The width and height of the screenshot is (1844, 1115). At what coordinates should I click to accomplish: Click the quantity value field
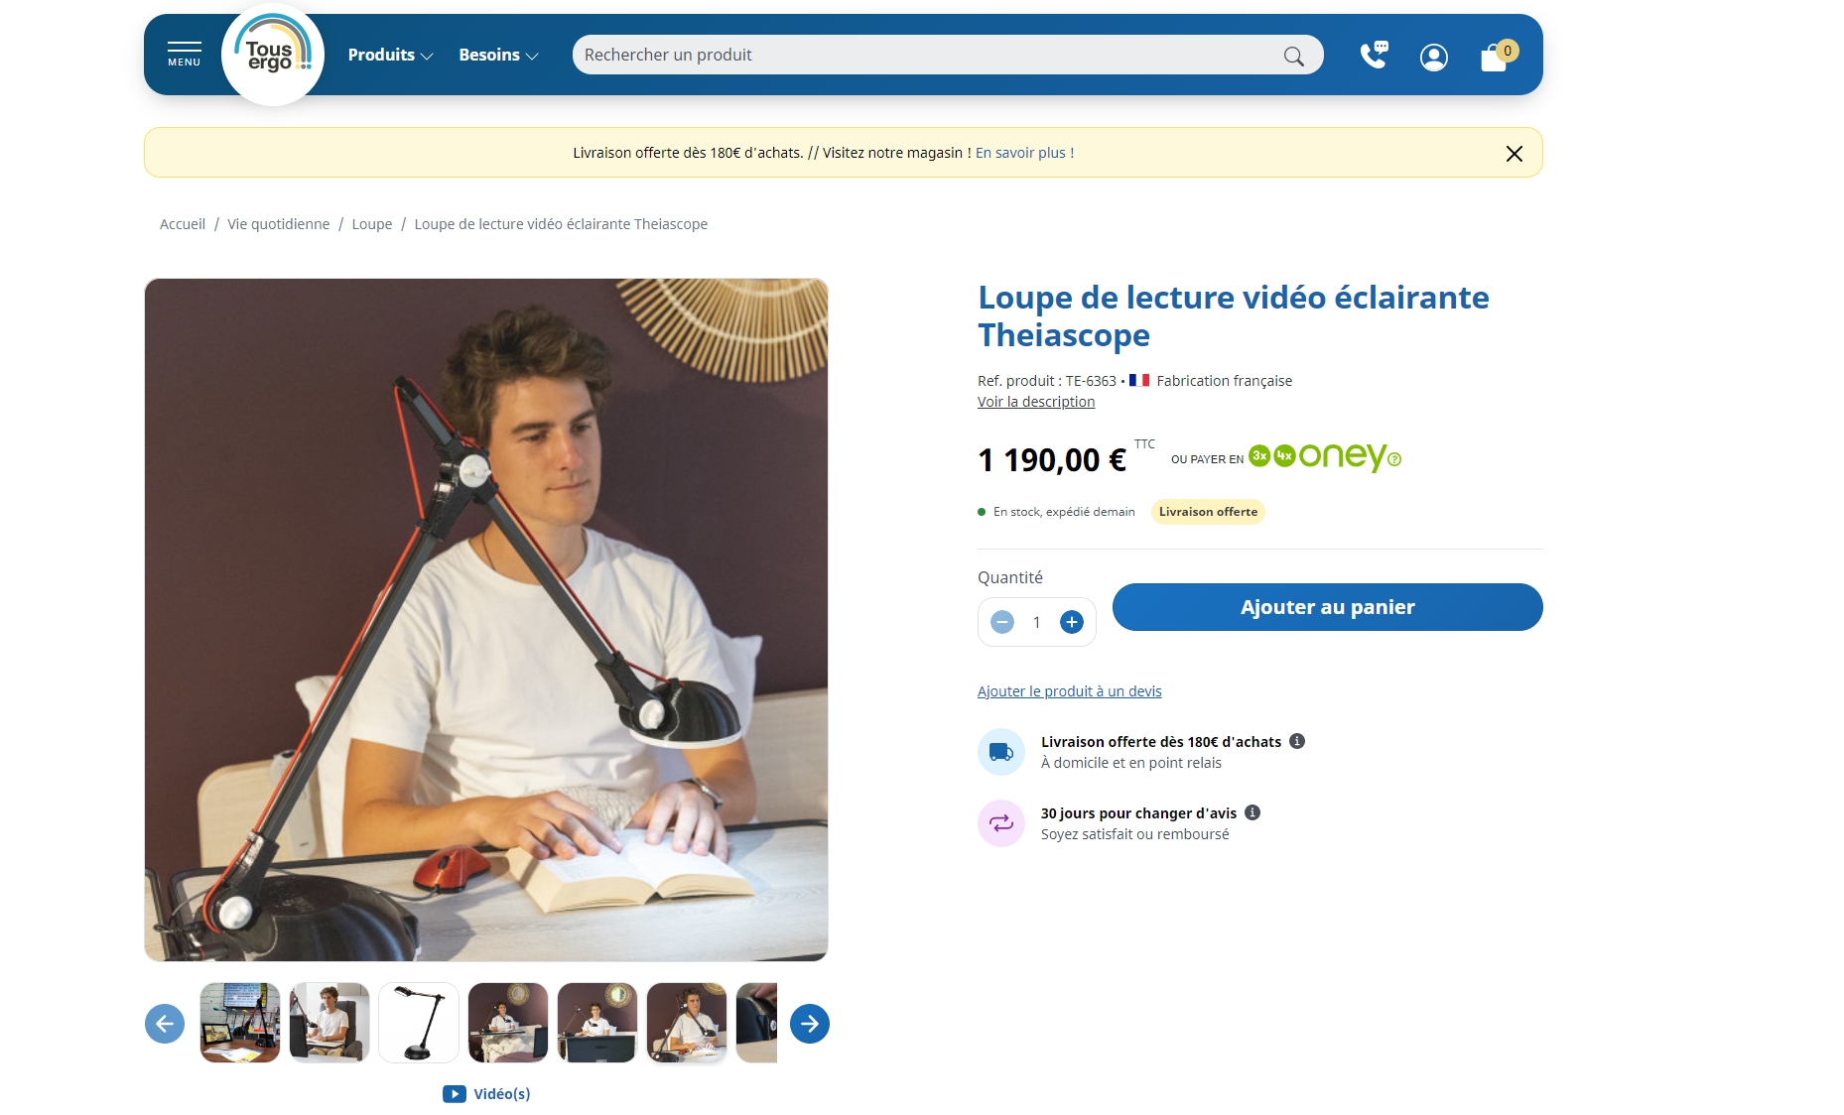(1037, 622)
